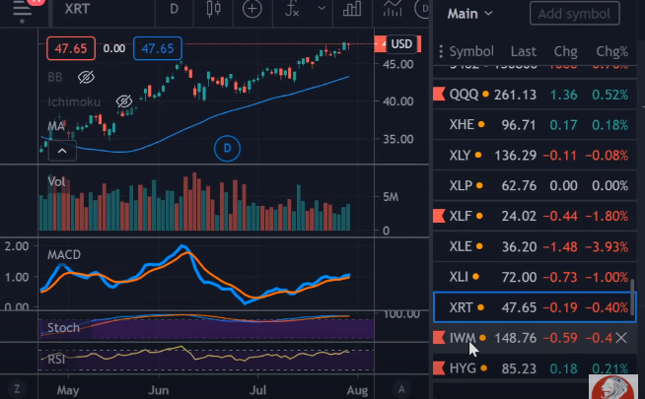Select the MA indicator legend label
The image size is (645, 399).
pos(56,126)
